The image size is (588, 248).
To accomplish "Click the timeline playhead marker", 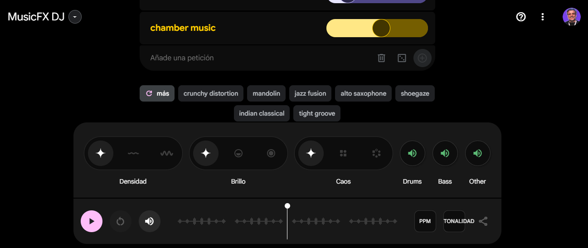I will tap(287, 206).
